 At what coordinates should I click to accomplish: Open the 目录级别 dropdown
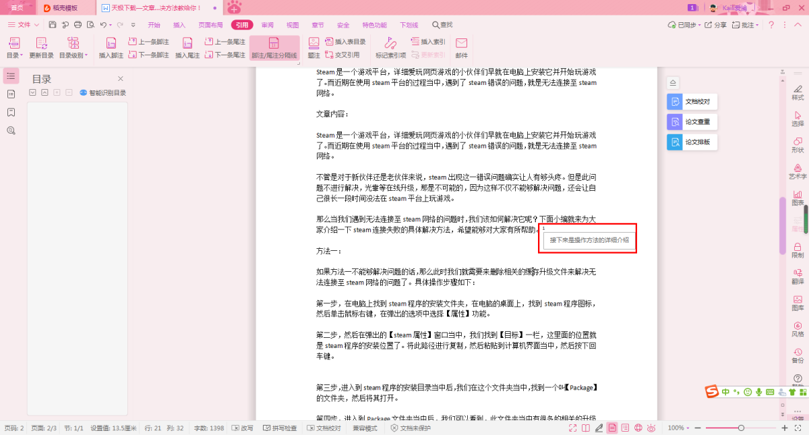pos(72,55)
